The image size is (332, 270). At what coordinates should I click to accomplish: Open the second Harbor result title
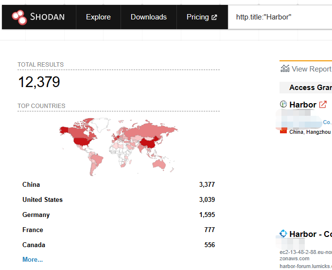pos(311,234)
